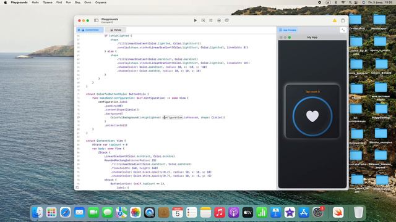This screenshot has height=222, width=396.
Task: Click the Tap count 0 label in the preview
Action: click(x=312, y=92)
